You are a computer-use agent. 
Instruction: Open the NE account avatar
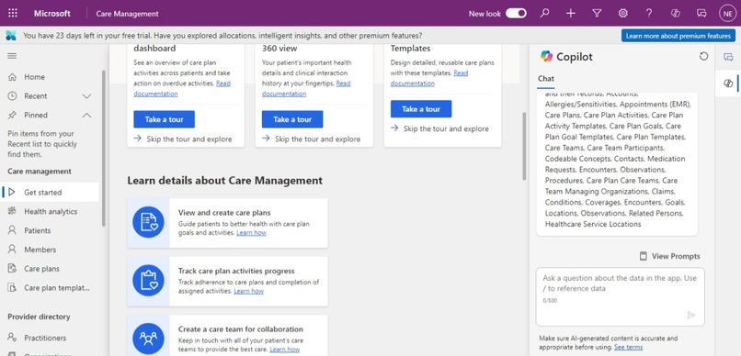coord(727,13)
